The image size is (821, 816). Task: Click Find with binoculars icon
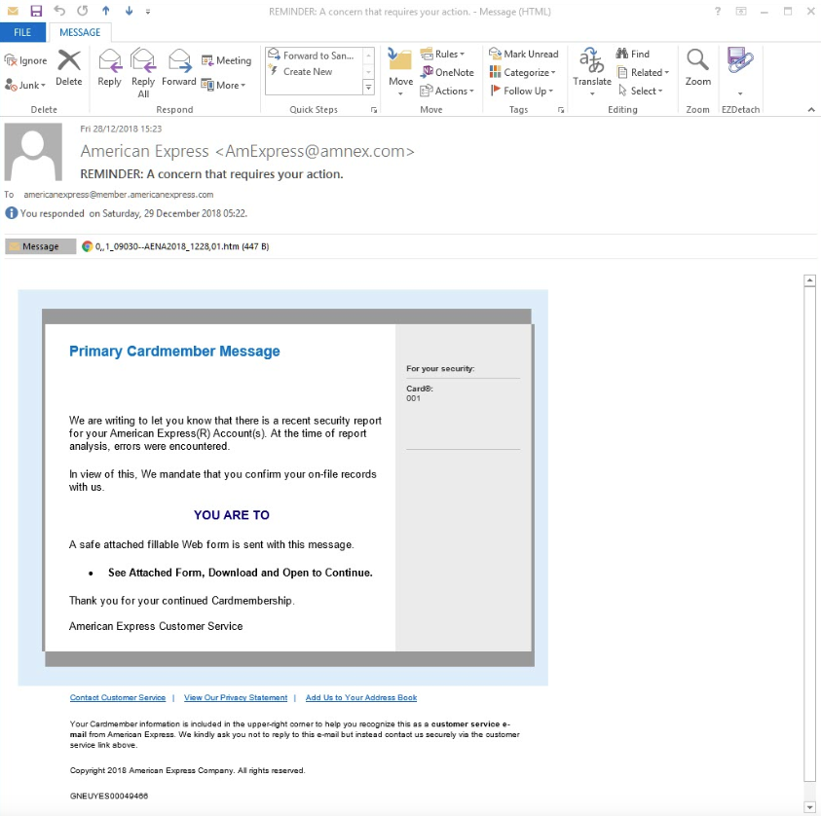click(x=632, y=54)
